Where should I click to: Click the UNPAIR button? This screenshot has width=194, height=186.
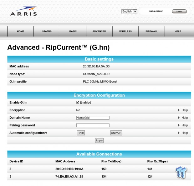pyautogui.click(x=116, y=133)
